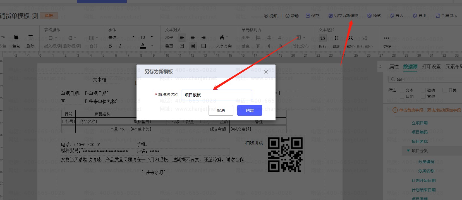Click the 折行缩小 wrap-shrink icon

coord(365,38)
